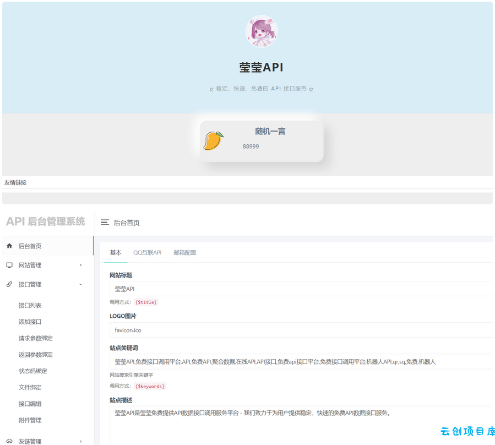Click the 站点描述 textarea
The image size is (495, 445).
click(301, 425)
